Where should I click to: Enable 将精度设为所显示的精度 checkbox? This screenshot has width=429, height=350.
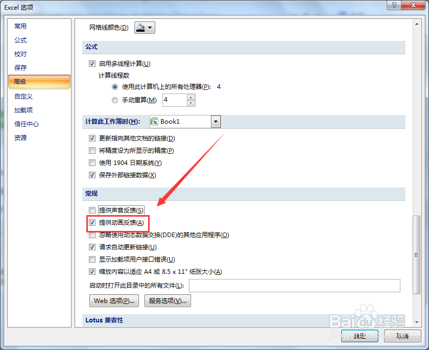[92, 151]
